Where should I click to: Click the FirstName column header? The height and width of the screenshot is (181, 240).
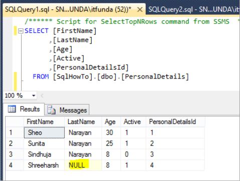pyautogui.click(x=44, y=121)
